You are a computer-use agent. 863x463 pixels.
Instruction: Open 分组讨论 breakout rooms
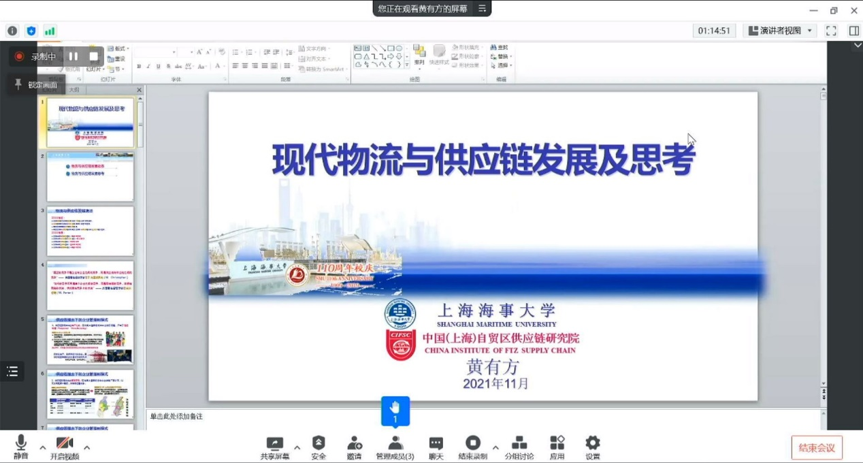(519, 447)
